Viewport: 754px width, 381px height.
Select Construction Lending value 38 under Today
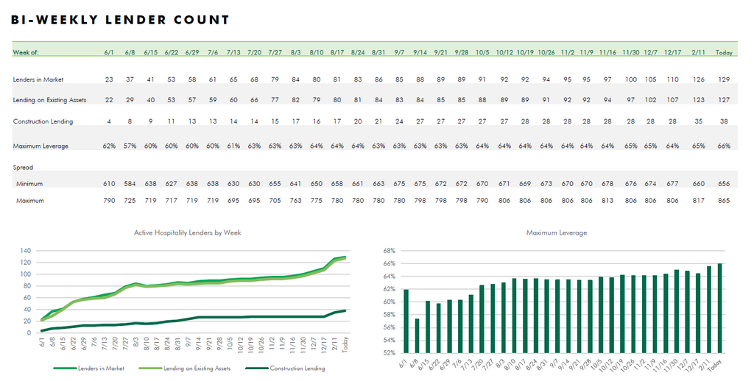pyautogui.click(x=724, y=121)
